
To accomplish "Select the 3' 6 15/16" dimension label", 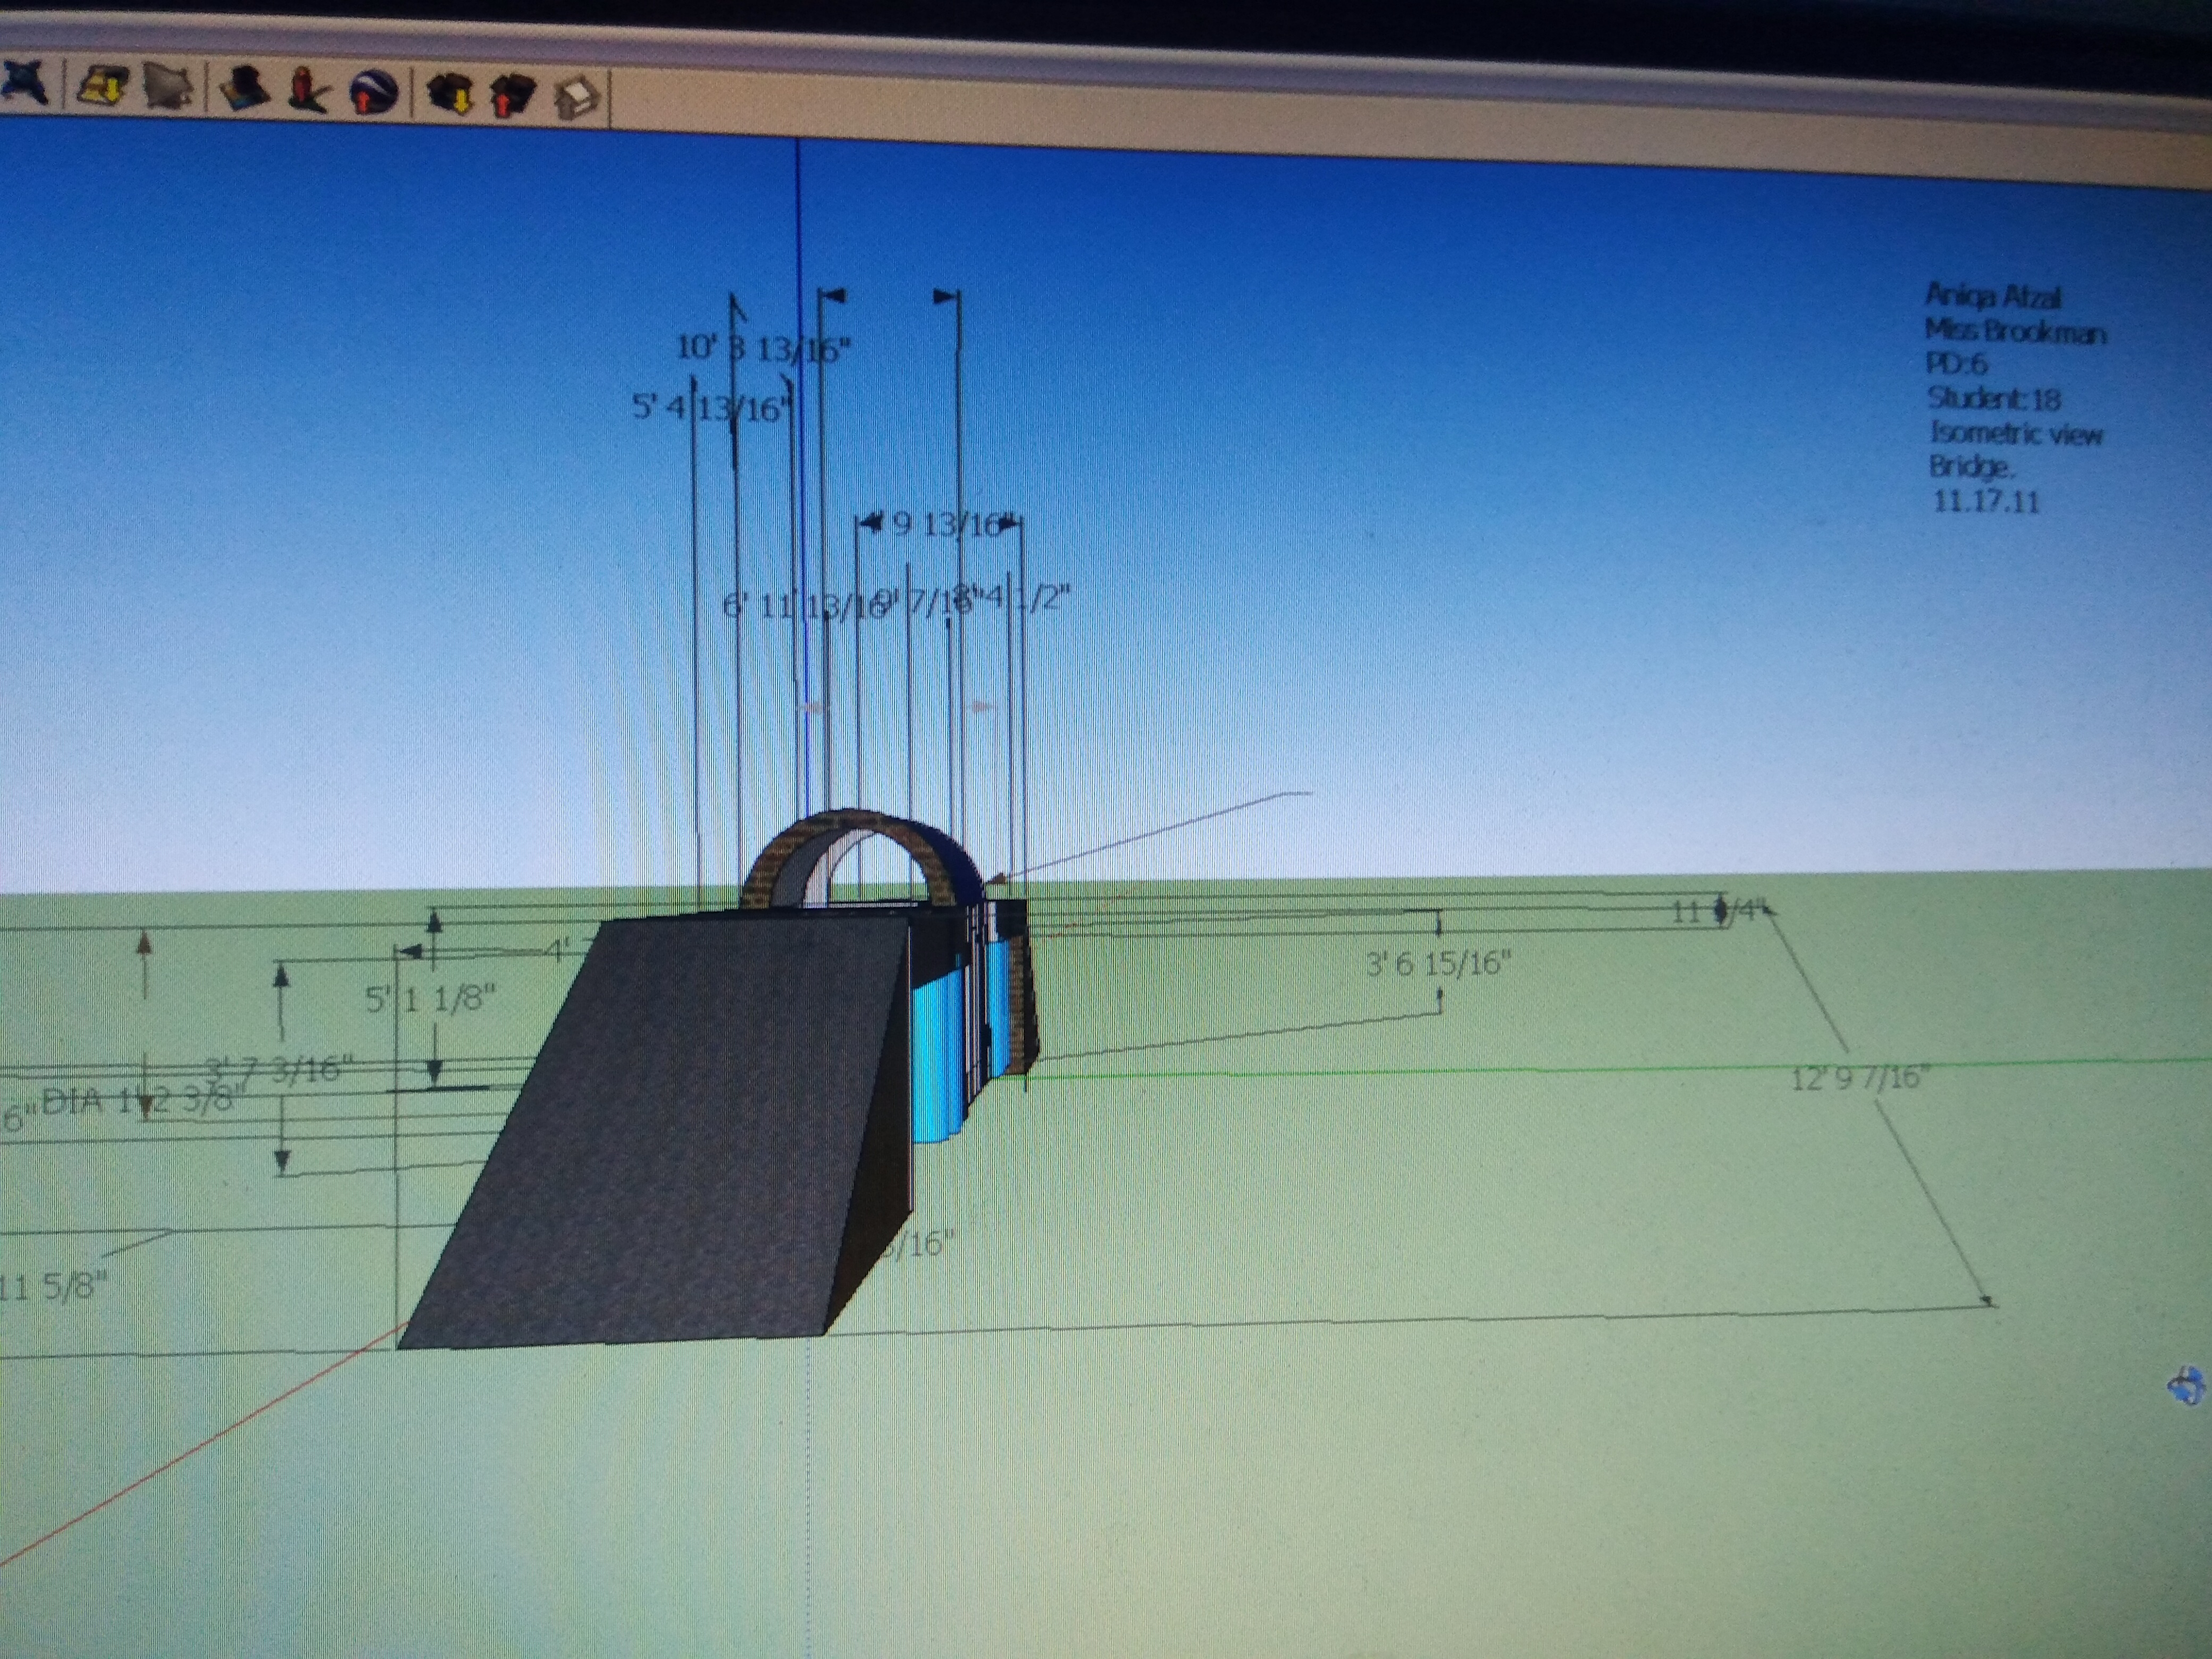I will pos(1438,964).
